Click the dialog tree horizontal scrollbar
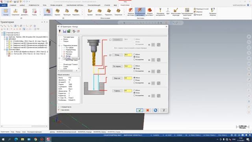This screenshot has height=142, width=252. (68, 71)
